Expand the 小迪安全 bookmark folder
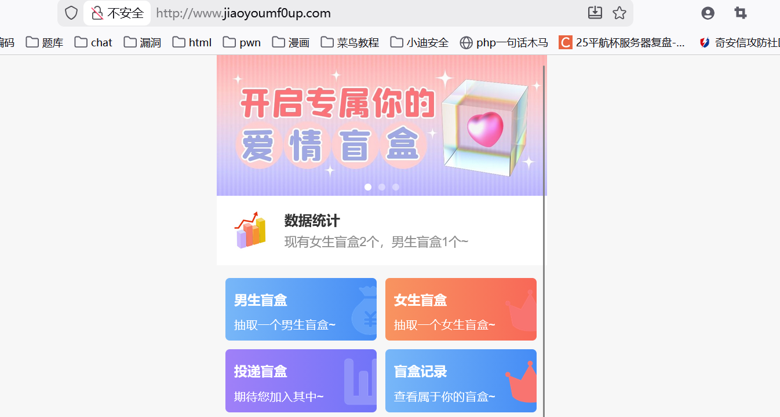 pos(420,42)
